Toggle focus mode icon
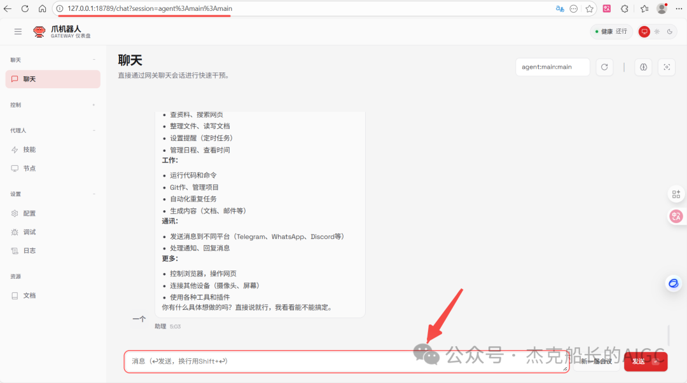Viewport: 687px width, 383px height. [667, 67]
